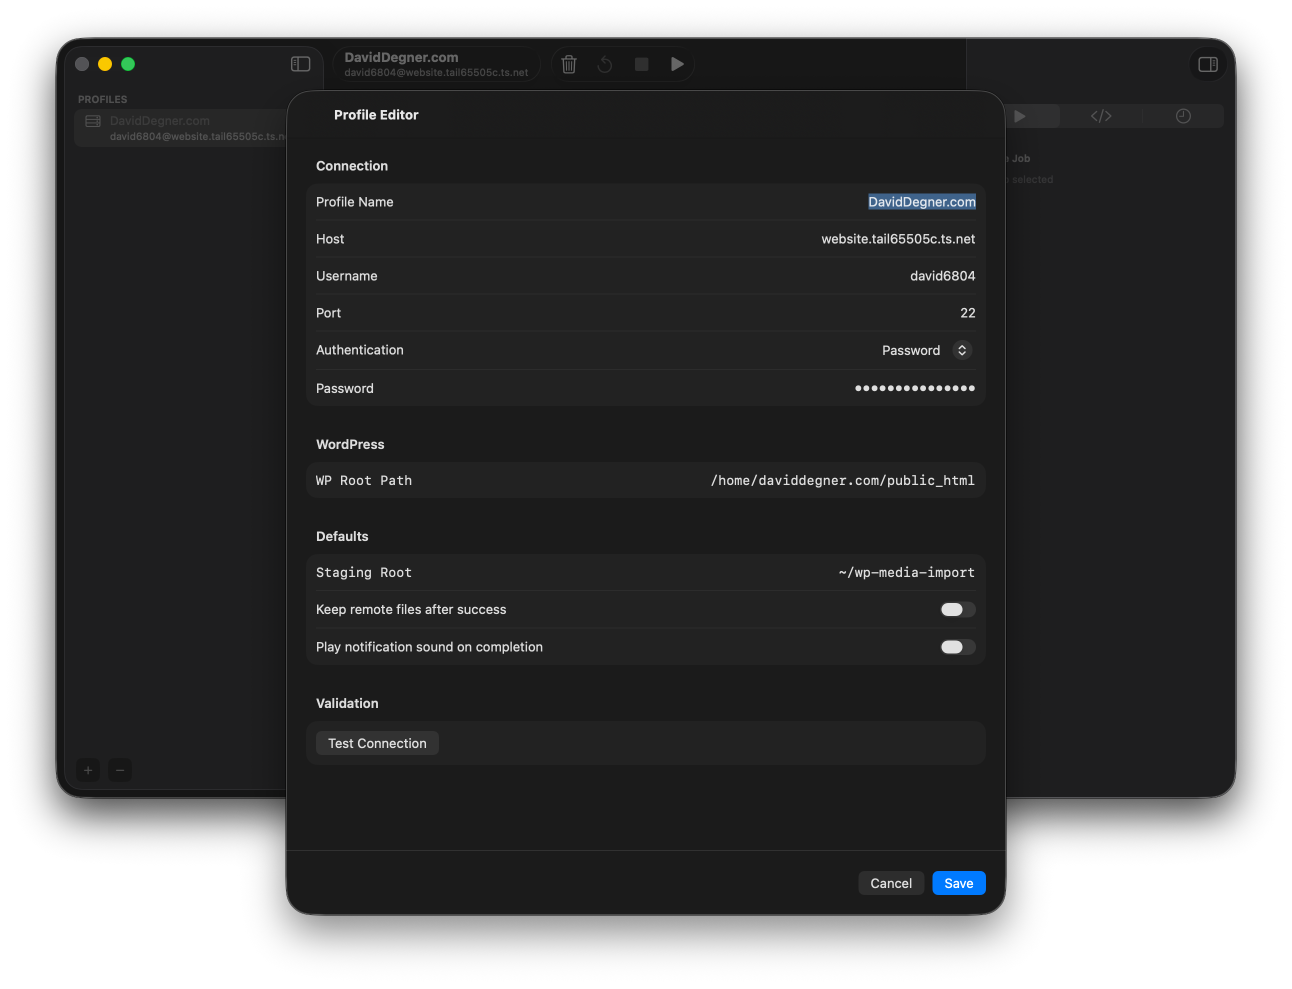Open the Authentication dropdown

[x=926, y=350]
